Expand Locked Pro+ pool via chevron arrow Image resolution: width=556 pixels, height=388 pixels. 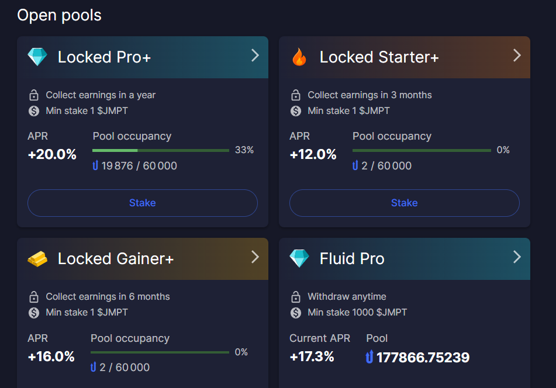[x=255, y=56]
